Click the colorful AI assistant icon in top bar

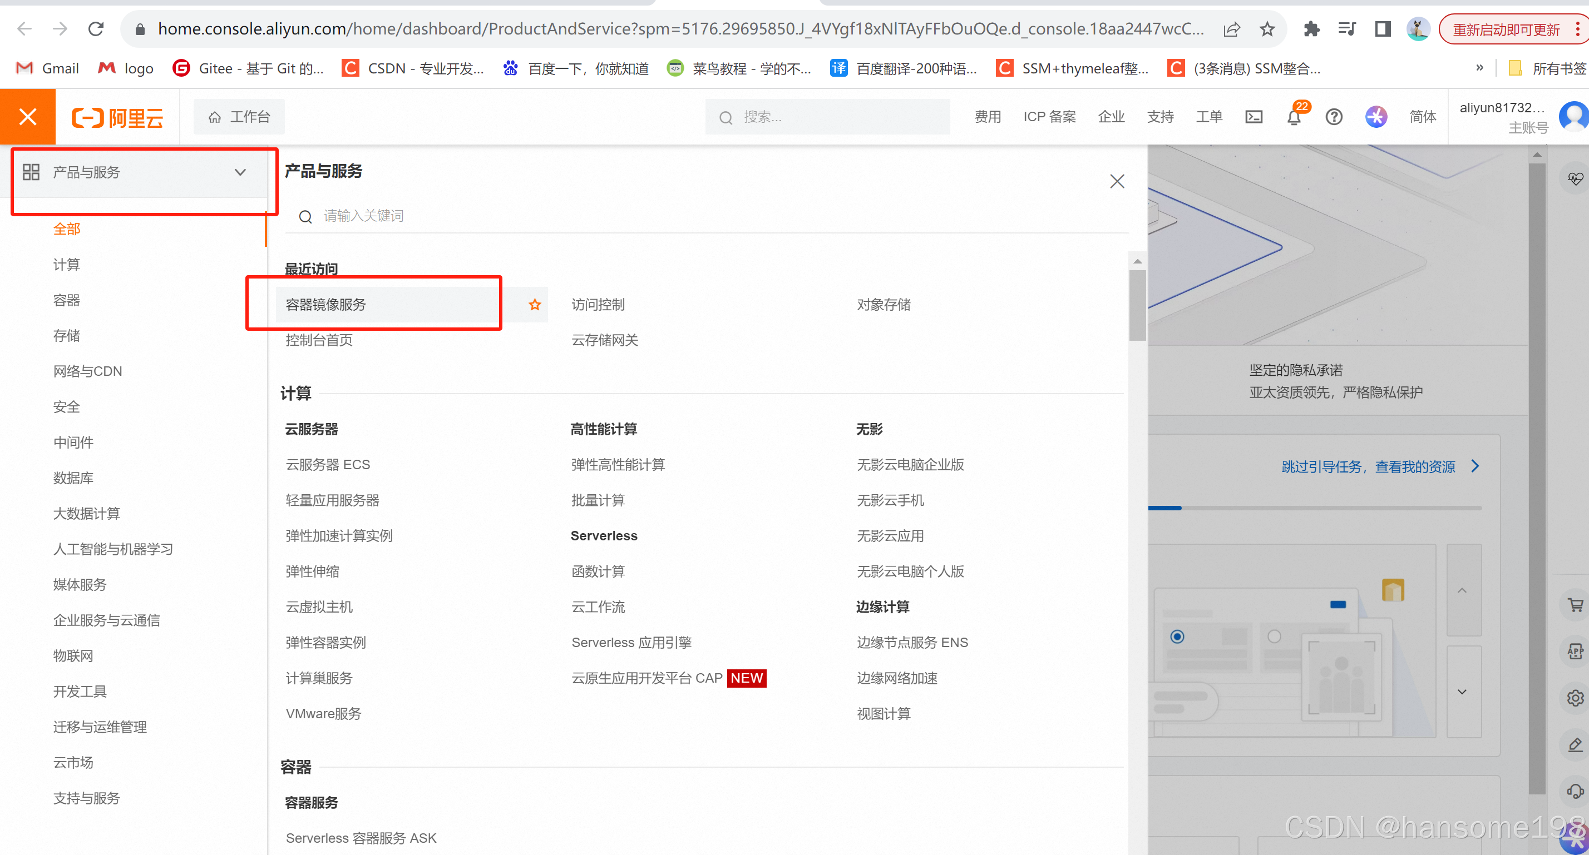coord(1376,117)
